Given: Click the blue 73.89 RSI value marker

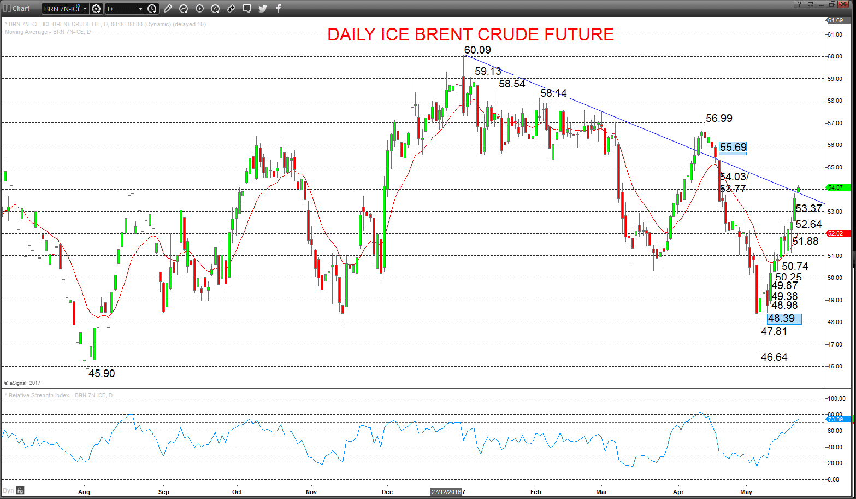Looking at the screenshot, I should pyautogui.click(x=838, y=419).
